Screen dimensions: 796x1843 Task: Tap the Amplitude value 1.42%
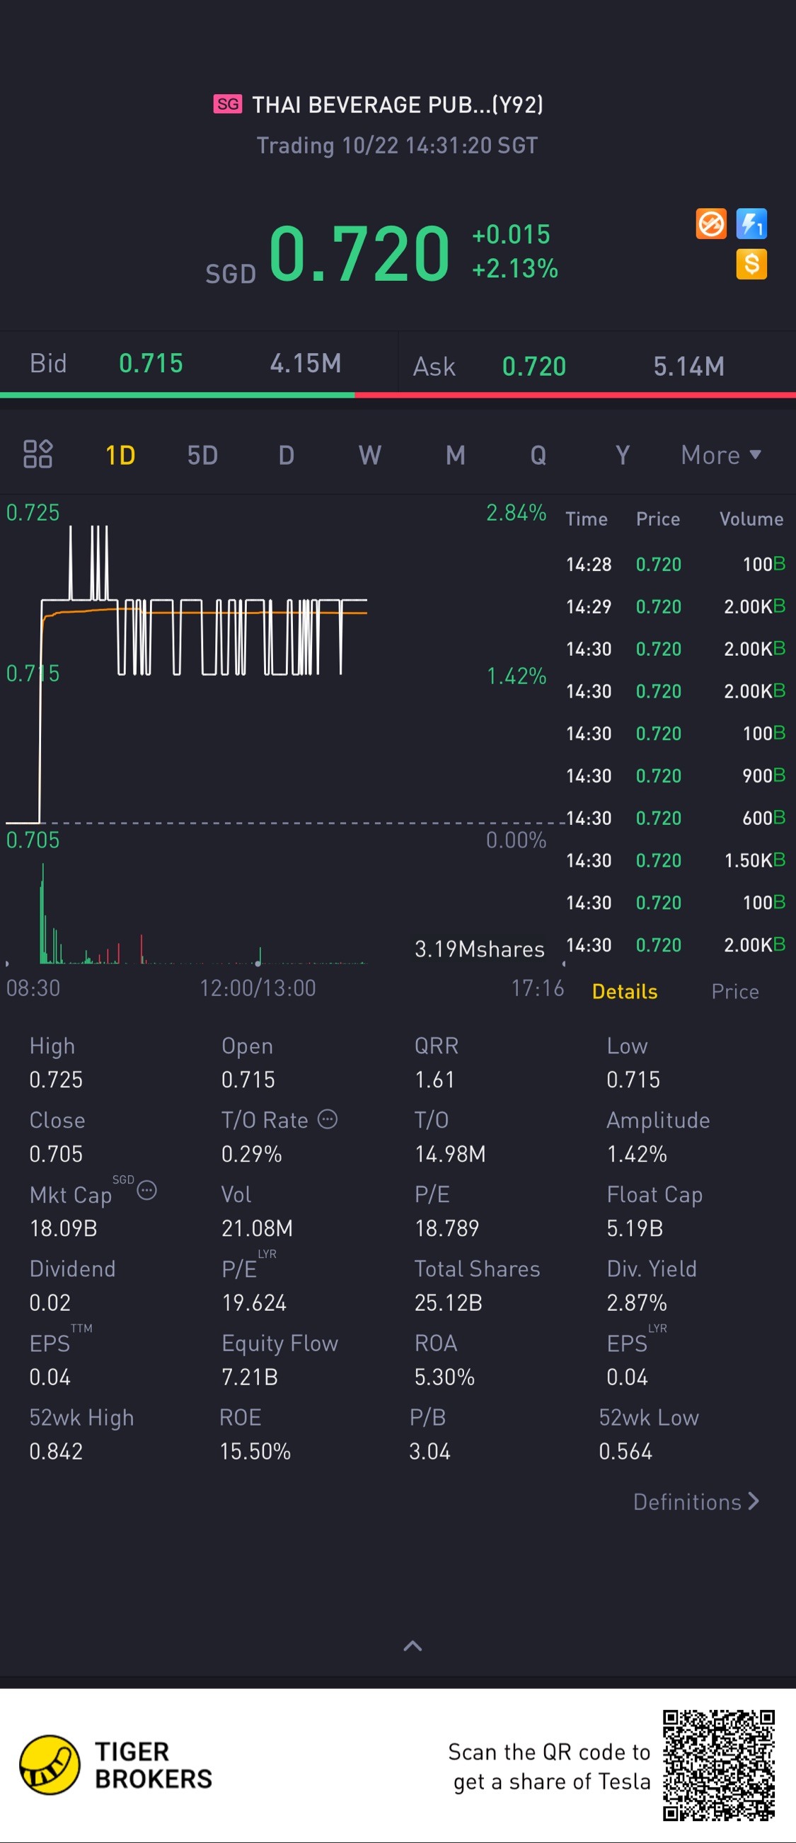point(636,1154)
